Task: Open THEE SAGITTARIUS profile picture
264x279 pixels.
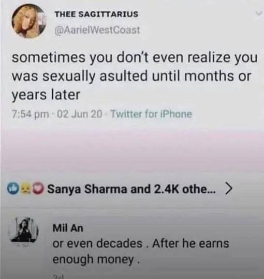Action: [28, 21]
